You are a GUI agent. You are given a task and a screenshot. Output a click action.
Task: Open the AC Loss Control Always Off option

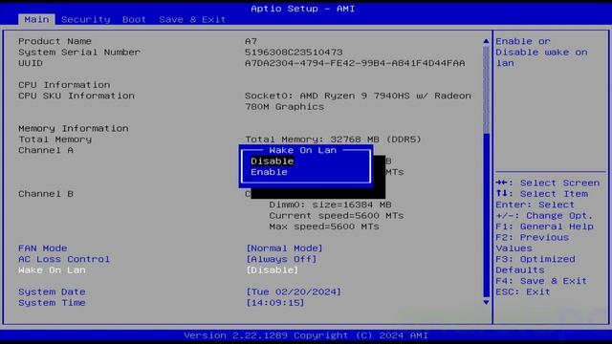coord(281,259)
